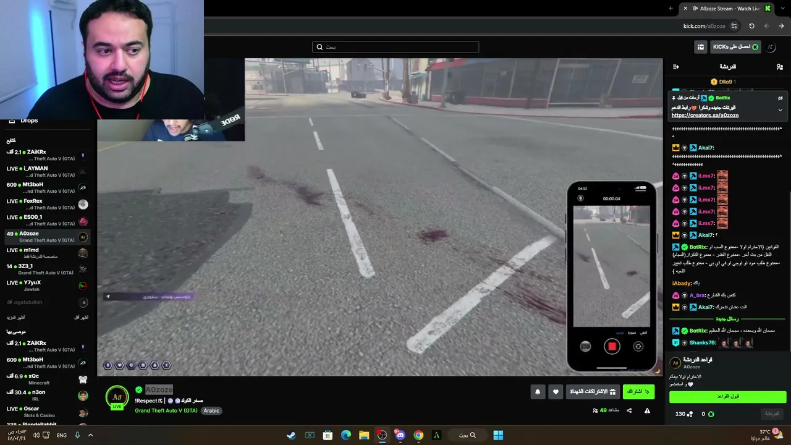Launch Microsoft Edge from taskbar

(x=346, y=435)
